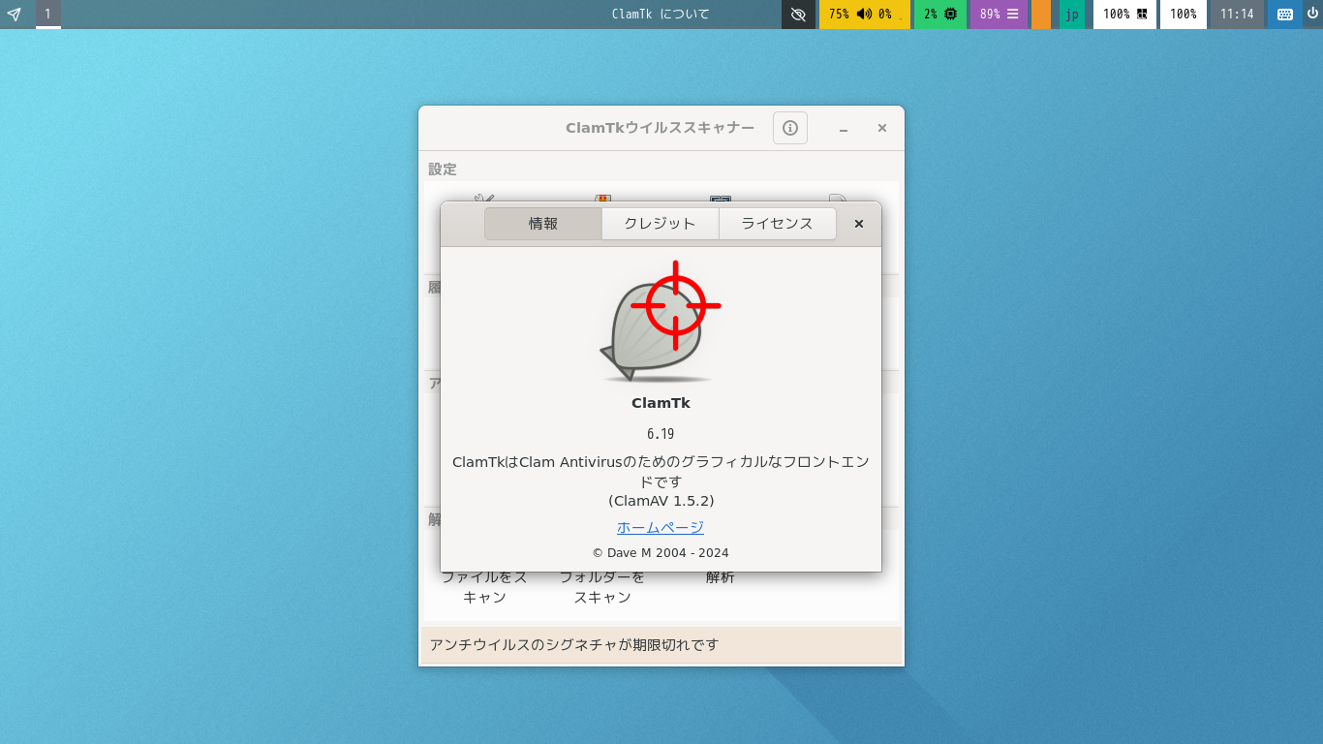Click the crossed-out eye icon in the top bar
The image size is (1323, 744).
click(x=798, y=15)
